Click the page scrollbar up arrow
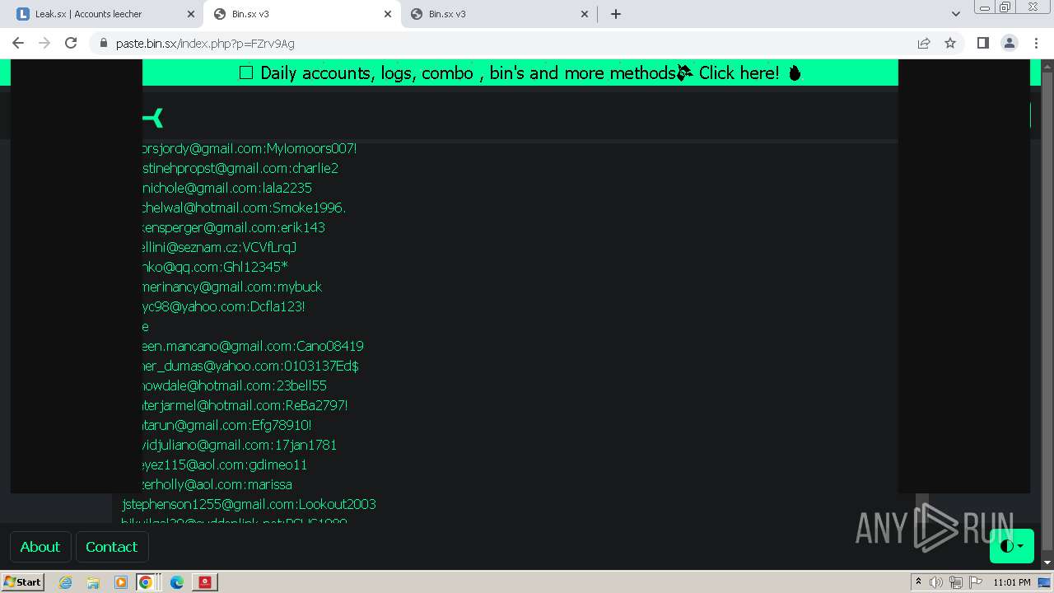1054x593 pixels. [x=1047, y=66]
